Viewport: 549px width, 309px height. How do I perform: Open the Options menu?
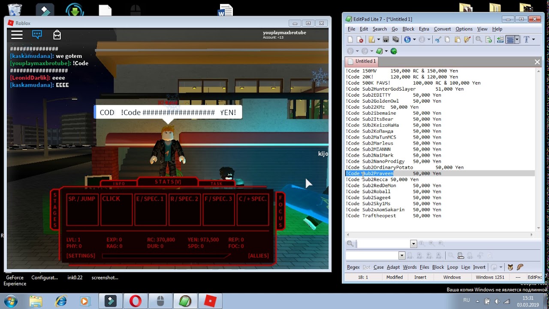click(464, 29)
